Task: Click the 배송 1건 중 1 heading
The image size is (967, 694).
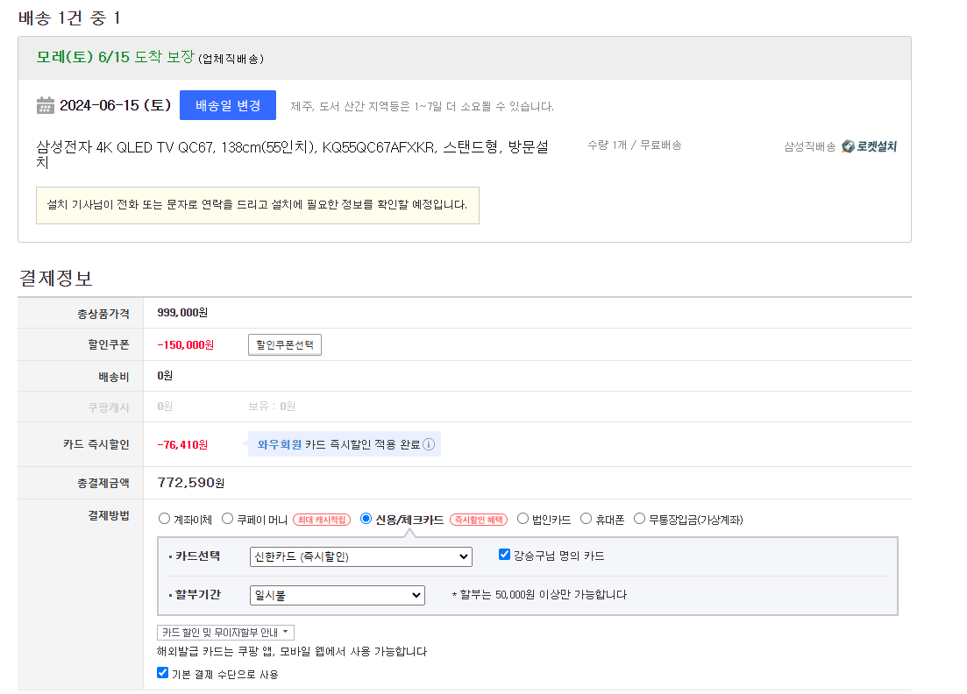Action: tap(69, 18)
